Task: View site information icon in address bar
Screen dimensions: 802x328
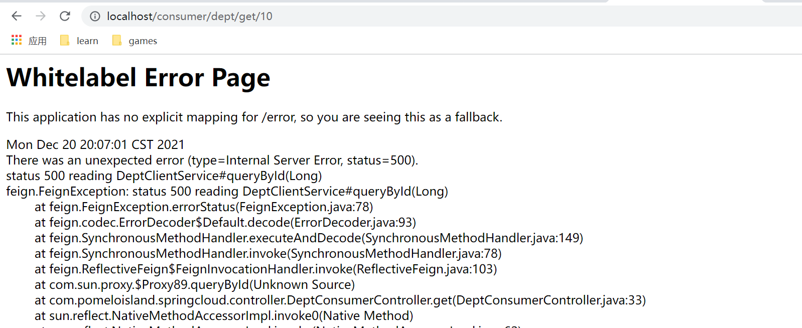Action: (x=95, y=17)
